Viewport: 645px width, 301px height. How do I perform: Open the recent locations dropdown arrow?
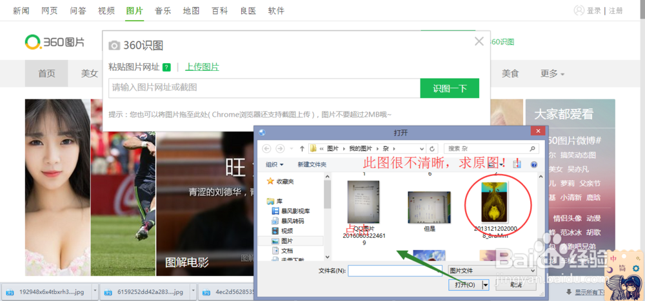tap(291, 148)
